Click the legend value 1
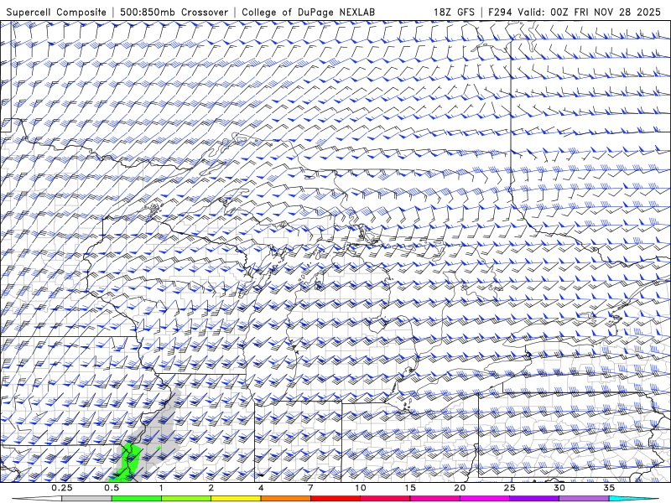Viewport: 671px width, 503px height. pyautogui.click(x=161, y=488)
